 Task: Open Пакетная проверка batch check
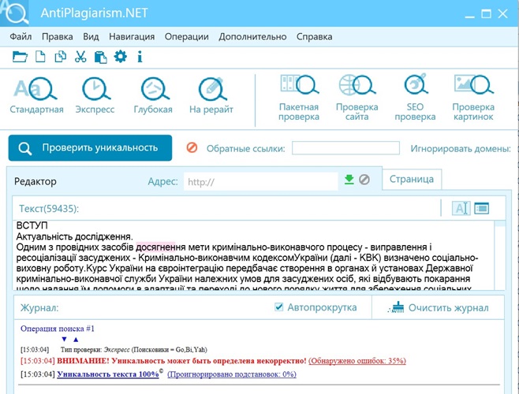[299, 98]
